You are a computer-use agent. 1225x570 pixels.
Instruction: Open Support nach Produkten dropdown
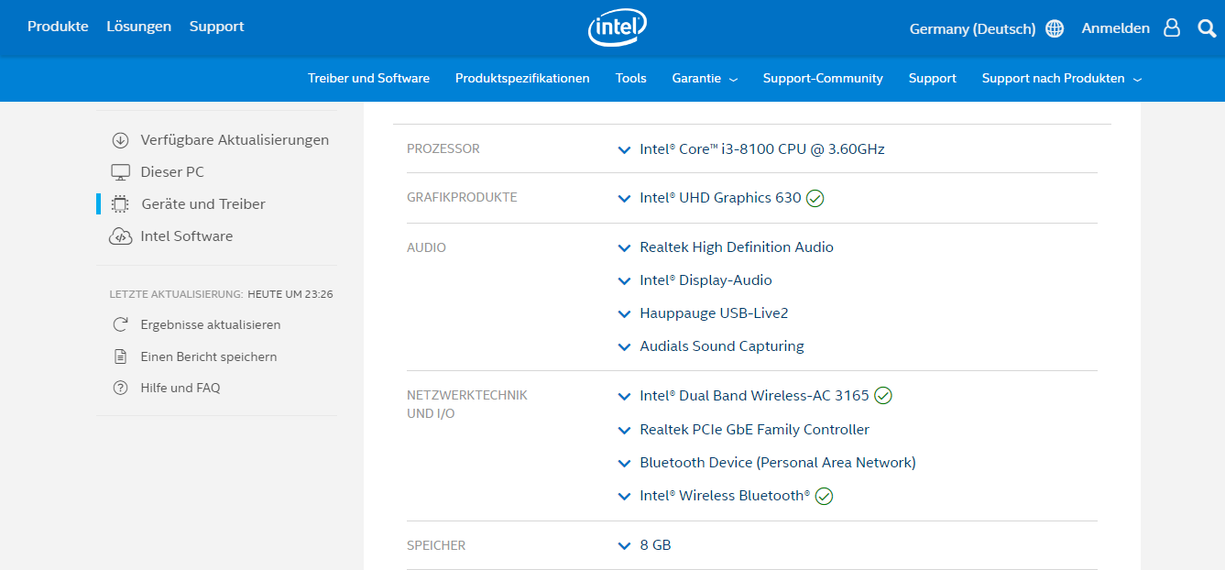tap(1062, 79)
